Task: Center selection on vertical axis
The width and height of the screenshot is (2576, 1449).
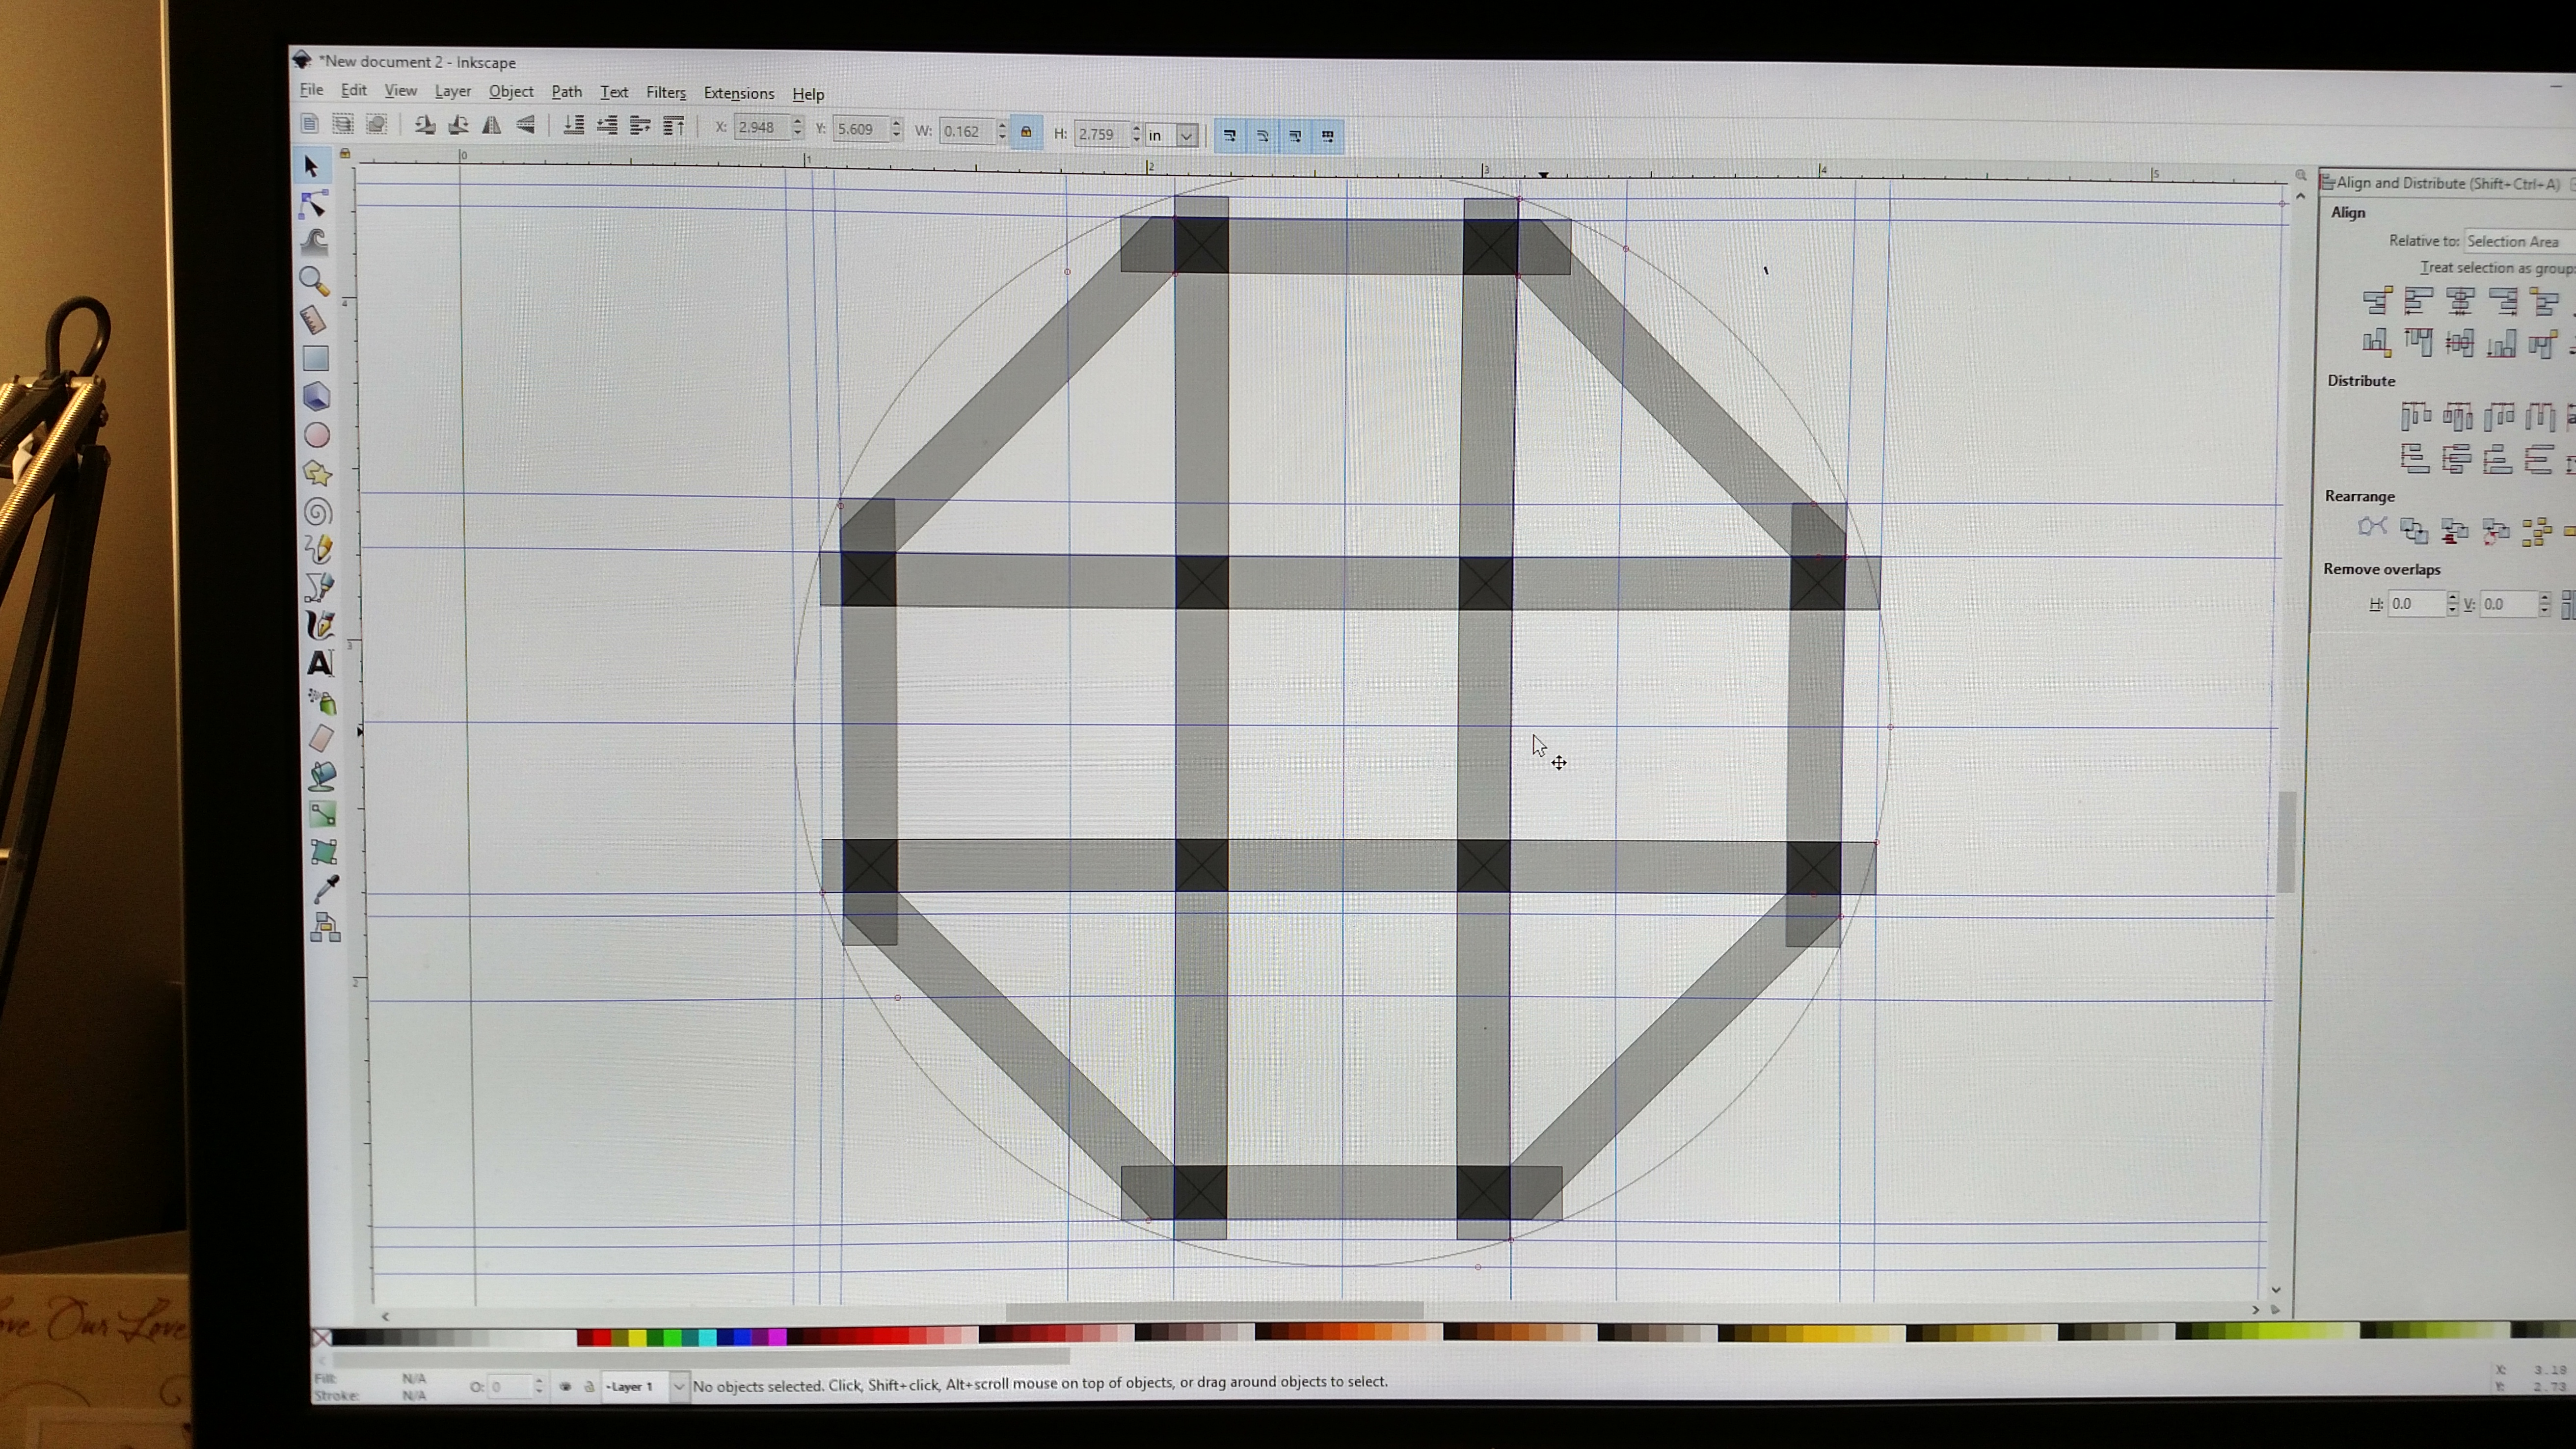Action: [x=2460, y=301]
